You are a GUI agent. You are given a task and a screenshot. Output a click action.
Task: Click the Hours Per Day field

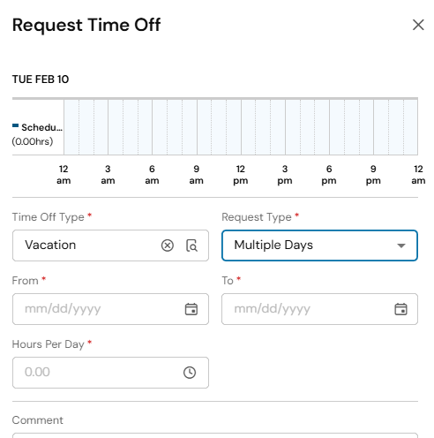pyautogui.click(x=110, y=373)
